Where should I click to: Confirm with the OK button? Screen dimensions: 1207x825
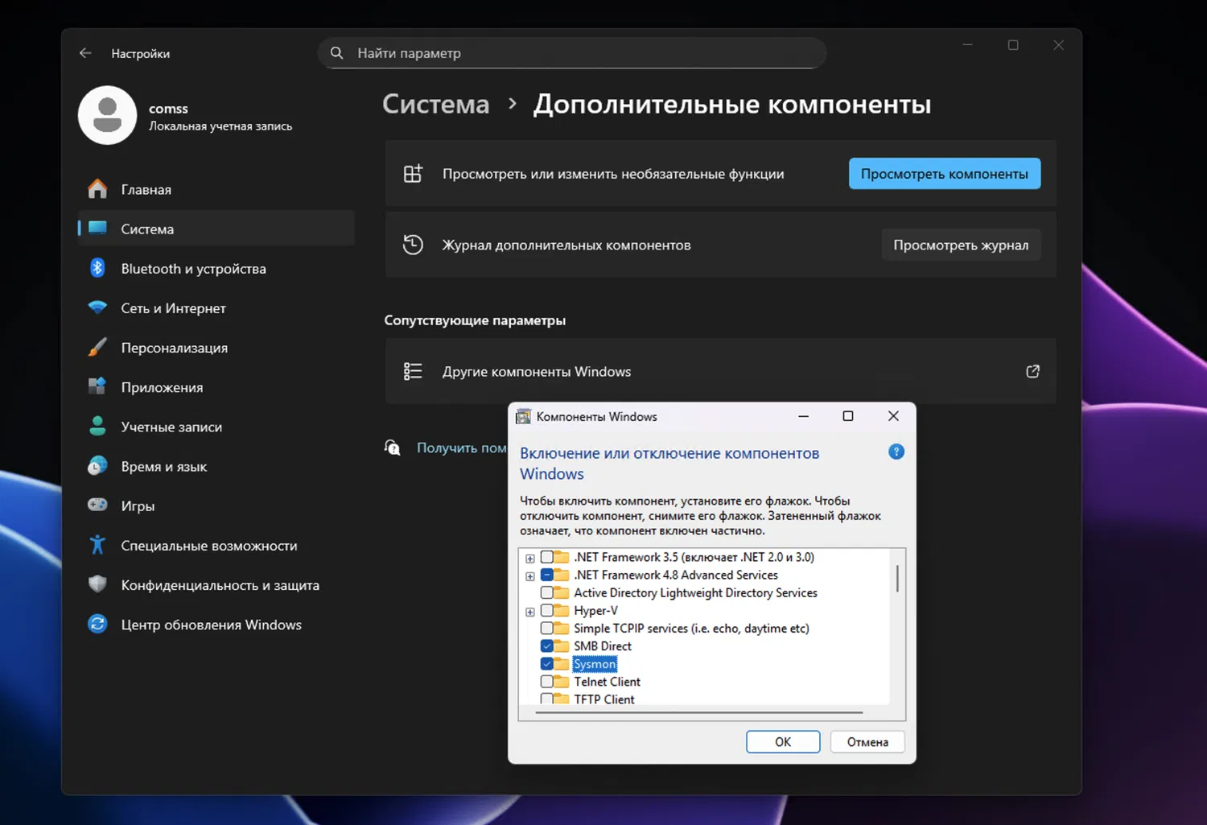[783, 742]
